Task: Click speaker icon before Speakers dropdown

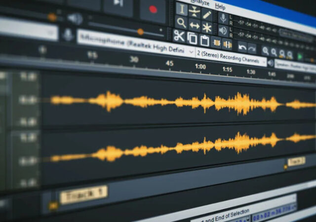Action: 271,63
